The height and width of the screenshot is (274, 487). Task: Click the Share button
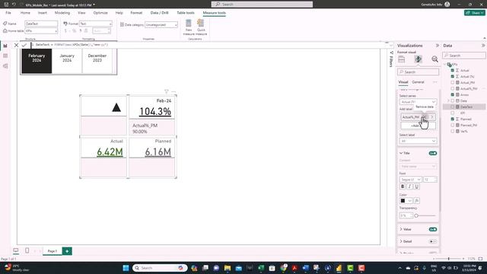point(475,13)
